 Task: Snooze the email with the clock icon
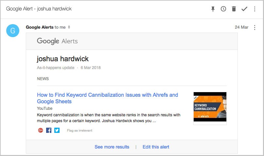pos(223,9)
